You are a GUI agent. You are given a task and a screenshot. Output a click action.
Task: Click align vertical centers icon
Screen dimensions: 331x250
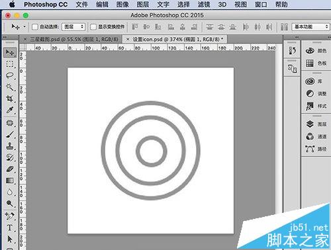146,27
